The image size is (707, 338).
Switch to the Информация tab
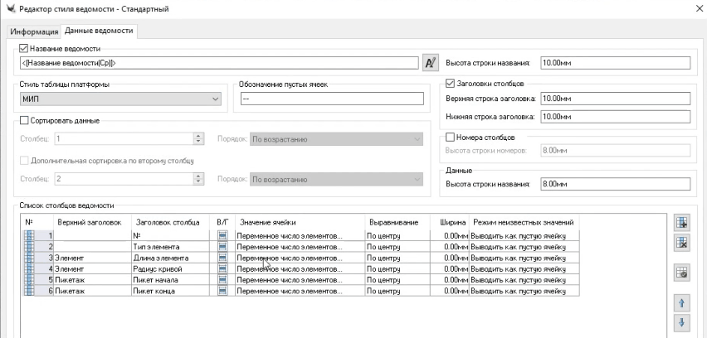pyautogui.click(x=34, y=32)
